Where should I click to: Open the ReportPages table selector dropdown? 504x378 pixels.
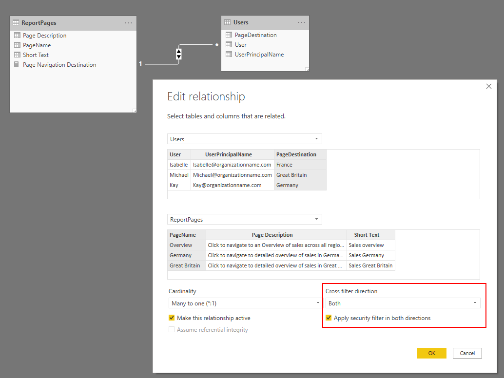tap(316, 219)
